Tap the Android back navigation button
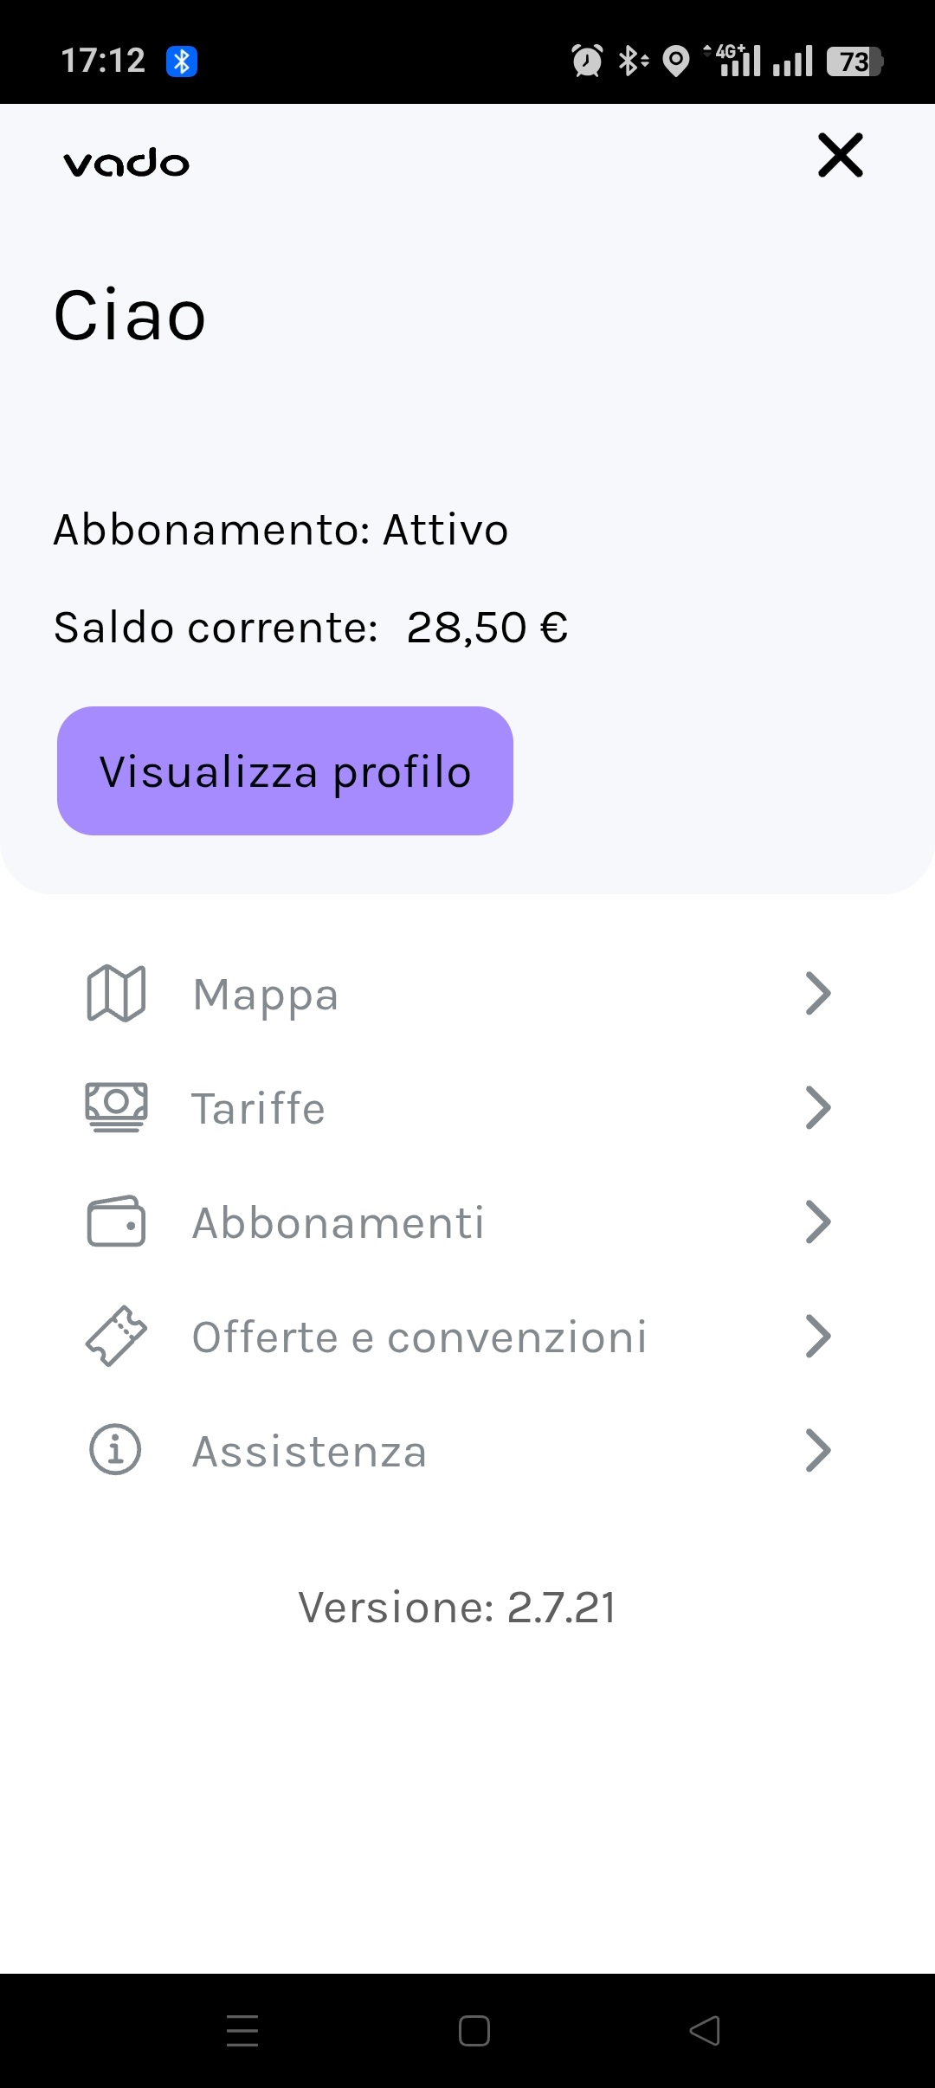This screenshot has width=935, height=2088. (x=705, y=2030)
